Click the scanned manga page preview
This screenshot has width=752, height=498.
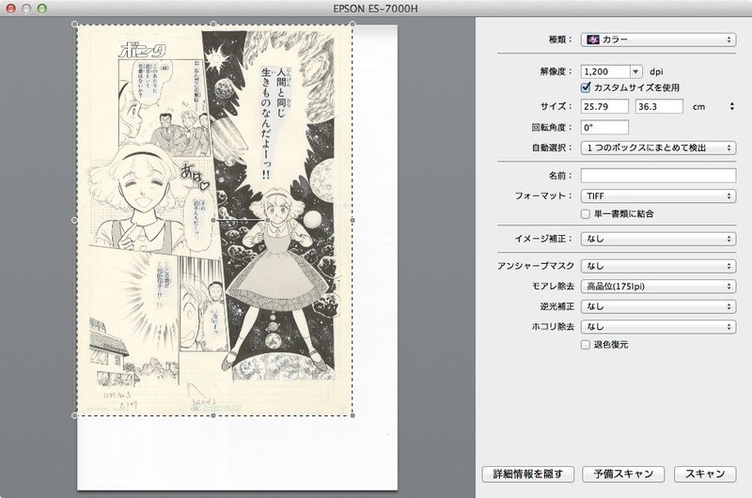tap(214, 220)
